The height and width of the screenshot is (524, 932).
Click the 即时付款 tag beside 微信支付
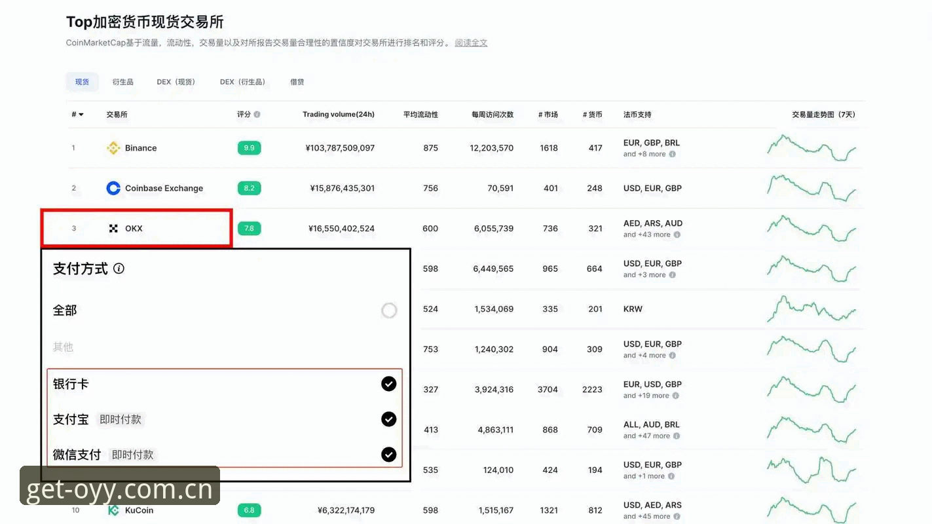pos(132,455)
